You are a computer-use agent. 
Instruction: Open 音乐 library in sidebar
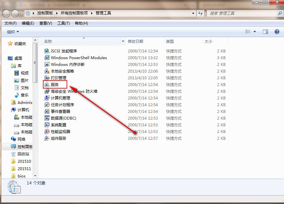pyautogui.click(x=21, y=95)
